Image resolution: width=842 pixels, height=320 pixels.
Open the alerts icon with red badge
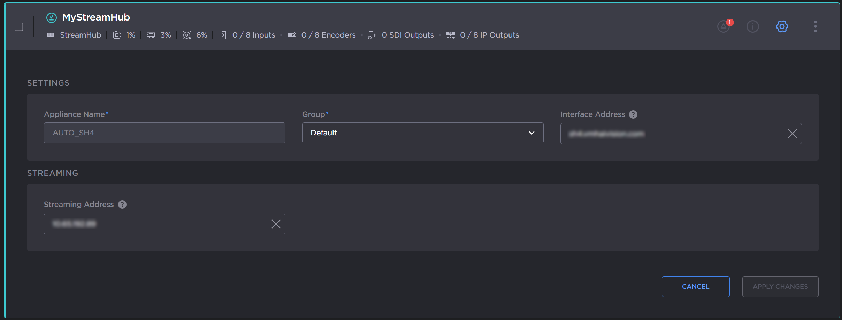[724, 26]
